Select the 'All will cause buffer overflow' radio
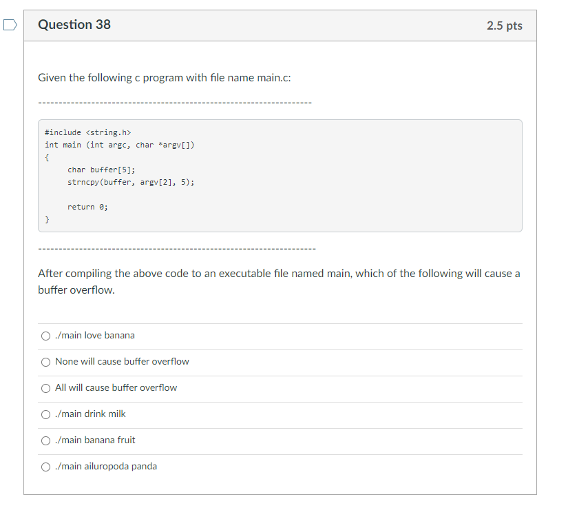This screenshot has height=508, width=568. coord(45,388)
